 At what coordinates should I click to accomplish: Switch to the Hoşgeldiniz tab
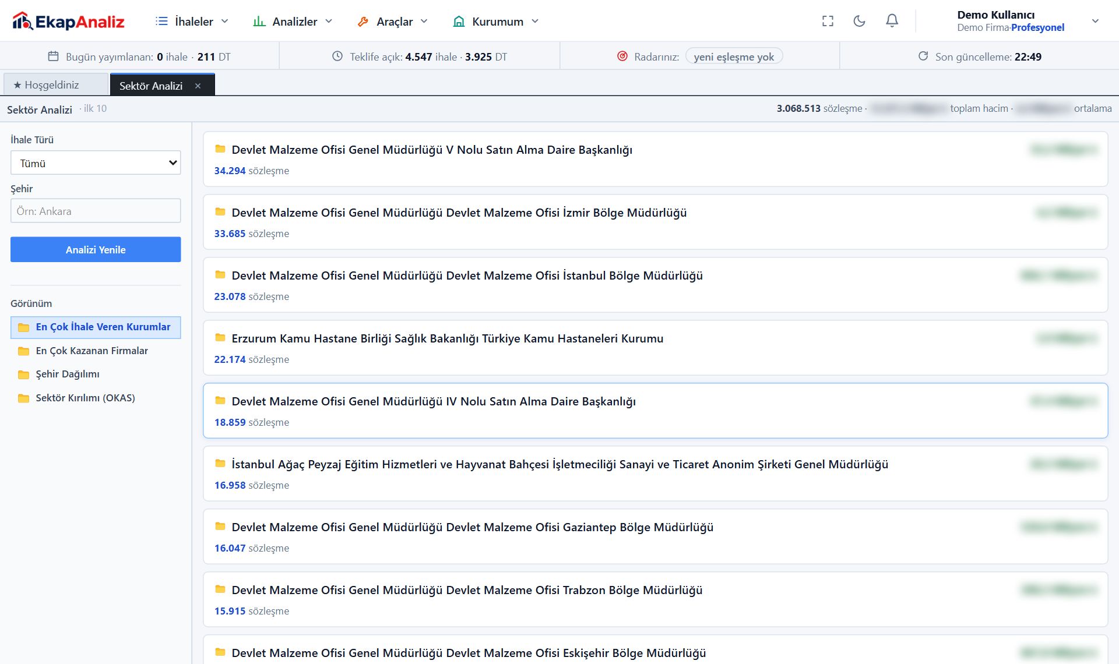(x=56, y=84)
